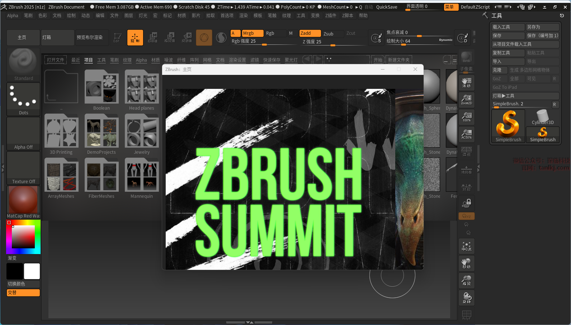Click the MatCap Red Wax material sphere
The width and height of the screenshot is (571, 325).
(23, 202)
